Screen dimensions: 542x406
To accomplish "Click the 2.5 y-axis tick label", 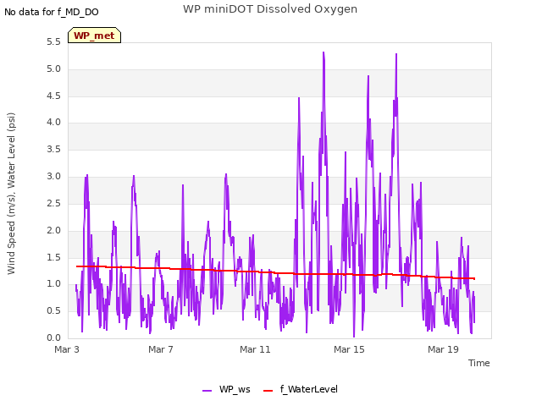I will click(x=53, y=203).
